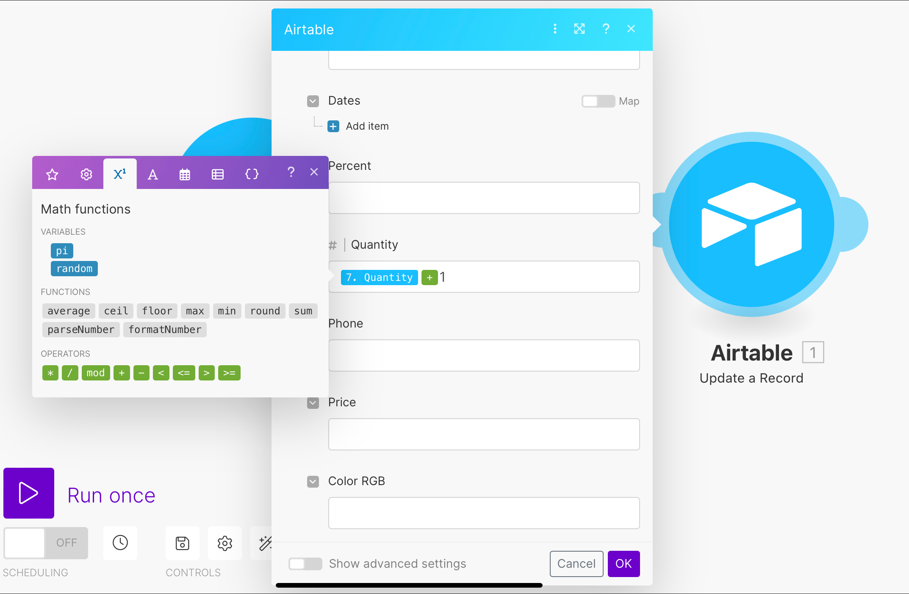Insert the average function
The image size is (909, 594).
tap(69, 311)
